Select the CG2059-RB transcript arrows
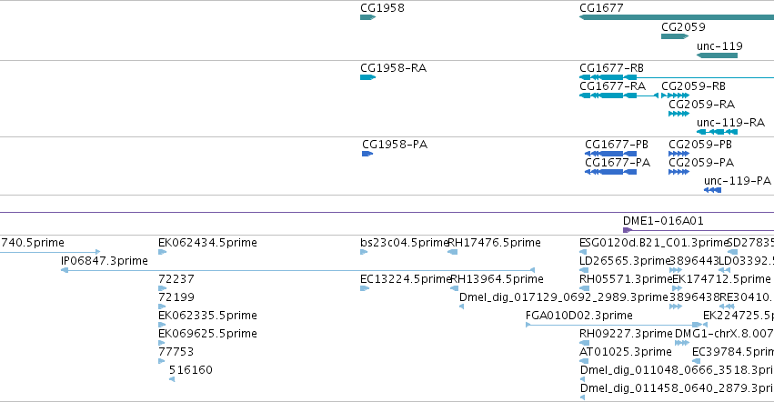 [675, 95]
